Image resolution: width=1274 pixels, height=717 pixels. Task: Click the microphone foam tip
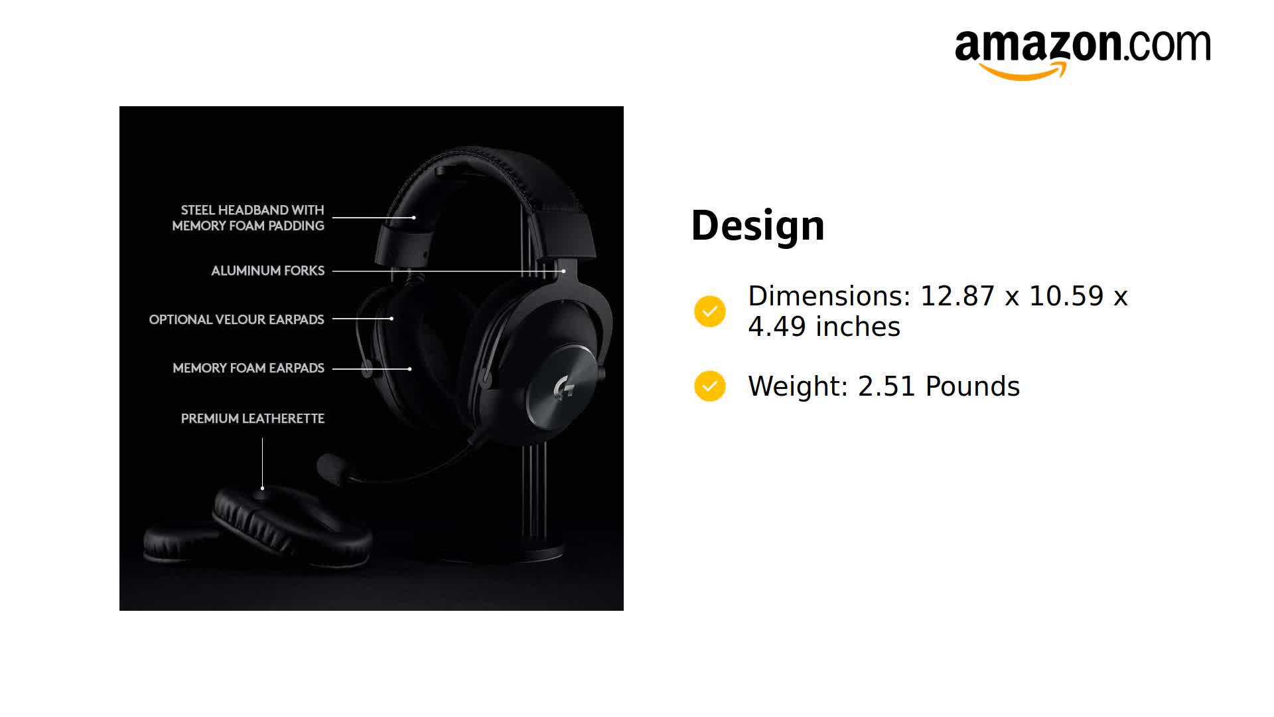pos(330,467)
